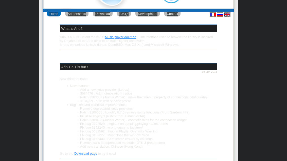The height and width of the screenshot is (161, 287).
Task: Click the bug fix 3153400 list item
Action: pos(116,139)
